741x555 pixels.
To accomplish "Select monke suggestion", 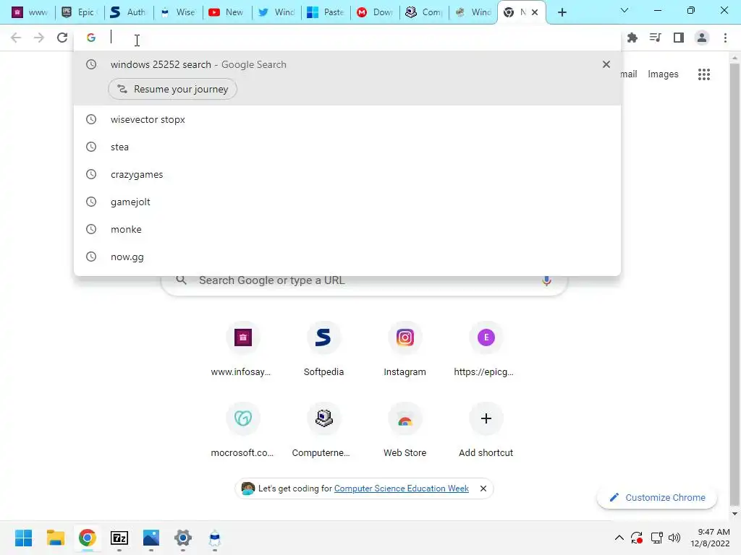I will coord(347,229).
